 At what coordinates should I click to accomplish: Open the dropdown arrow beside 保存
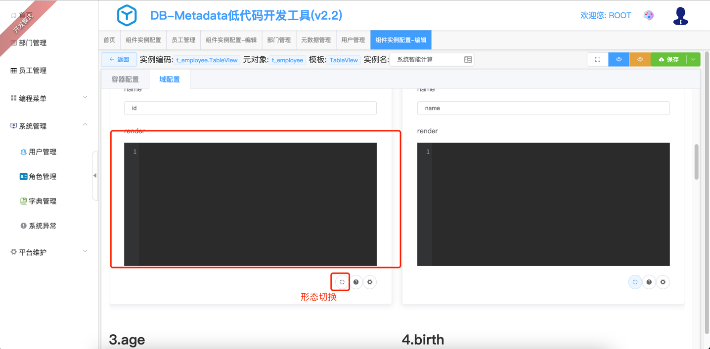point(694,60)
